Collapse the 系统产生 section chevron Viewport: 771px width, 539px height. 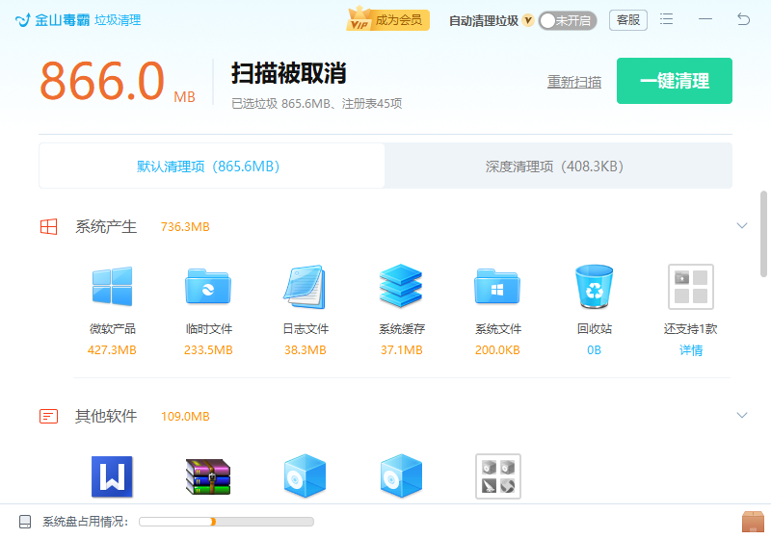click(742, 226)
